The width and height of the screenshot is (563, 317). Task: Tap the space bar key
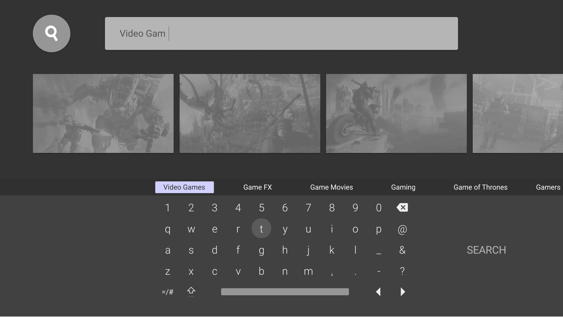(x=285, y=292)
